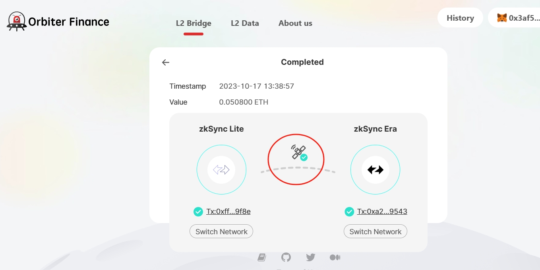Click the zkSync Lite network logo
This screenshot has height=270, width=540.
point(221,170)
